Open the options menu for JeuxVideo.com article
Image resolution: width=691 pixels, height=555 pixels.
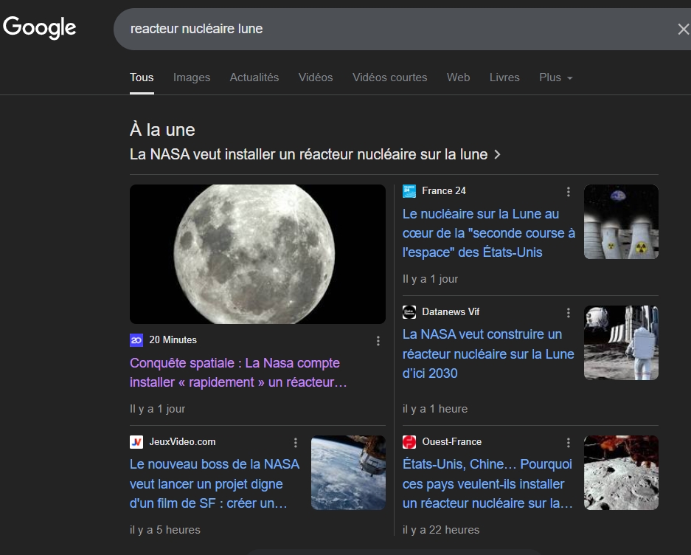tap(296, 443)
